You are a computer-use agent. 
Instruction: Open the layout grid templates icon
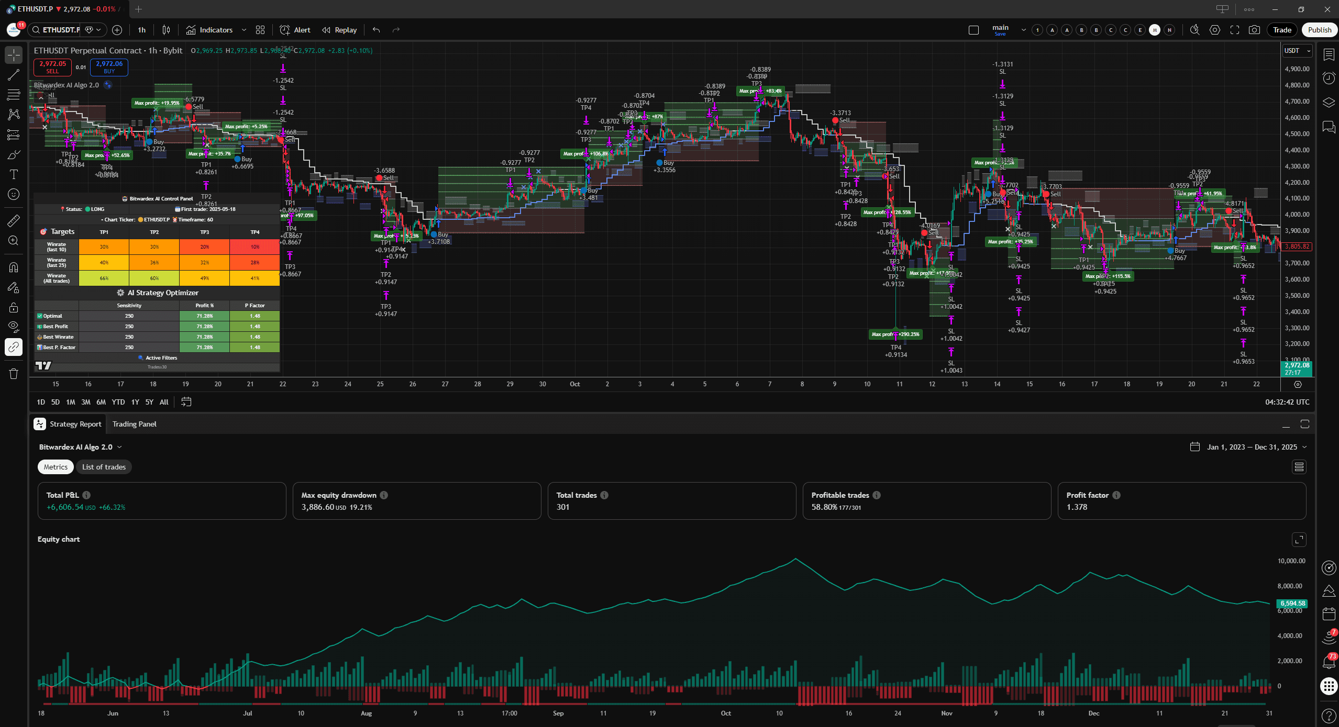click(x=260, y=30)
